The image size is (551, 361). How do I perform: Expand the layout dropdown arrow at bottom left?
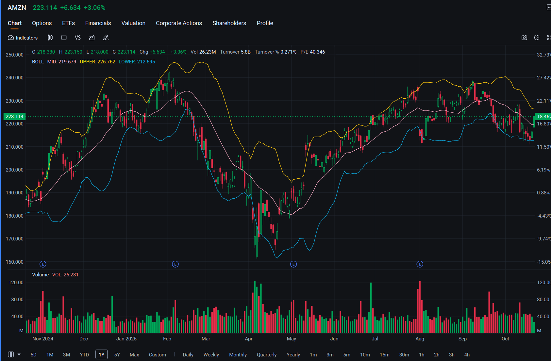(19, 354)
